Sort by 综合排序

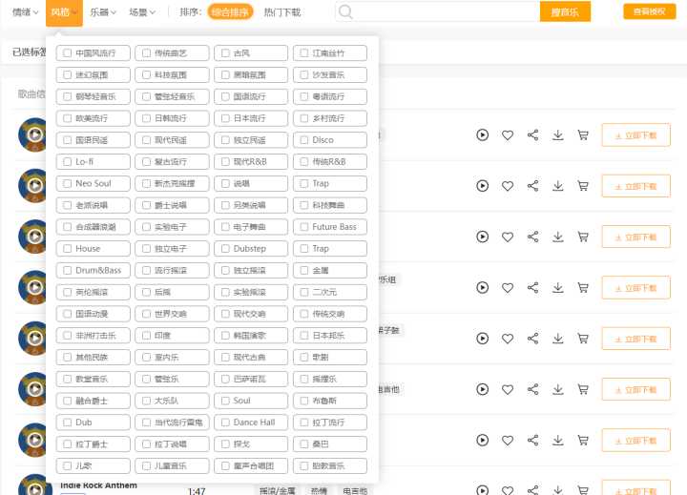pyautogui.click(x=230, y=12)
